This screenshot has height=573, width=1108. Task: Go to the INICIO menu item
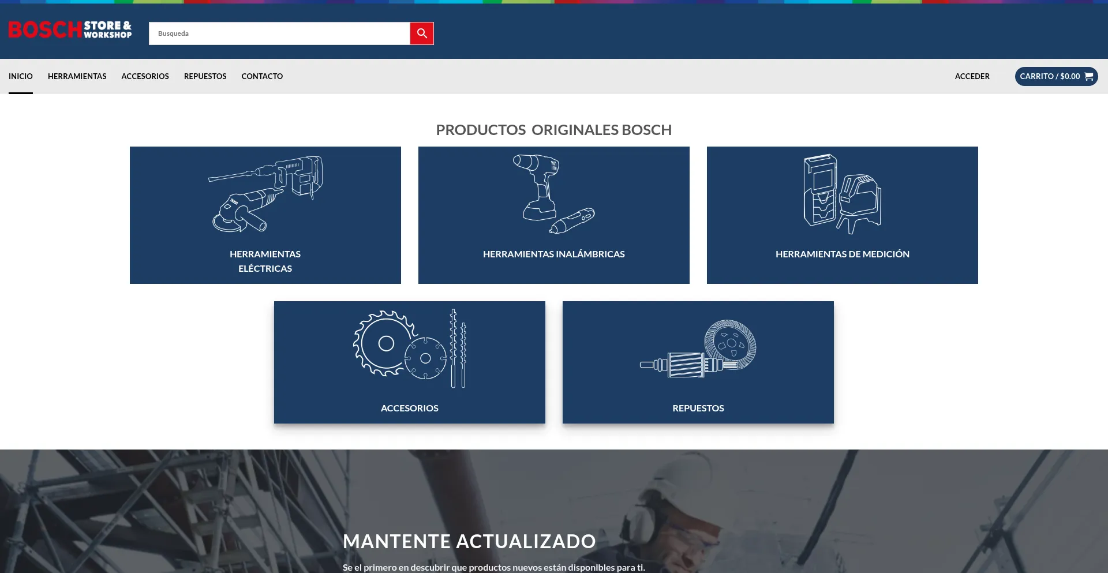[21, 76]
